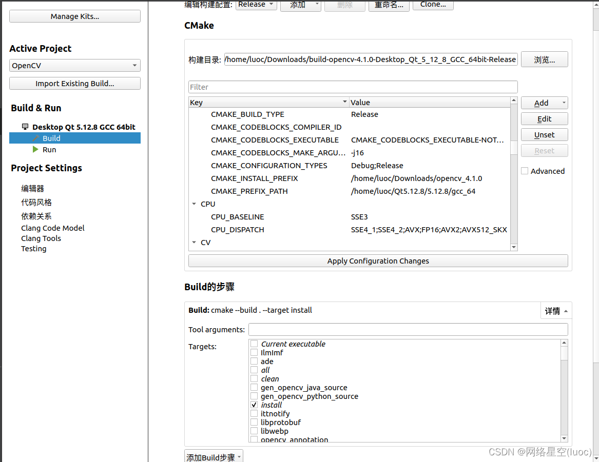Tick the clean target checkbox
Image resolution: width=599 pixels, height=462 pixels.
coord(254,379)
